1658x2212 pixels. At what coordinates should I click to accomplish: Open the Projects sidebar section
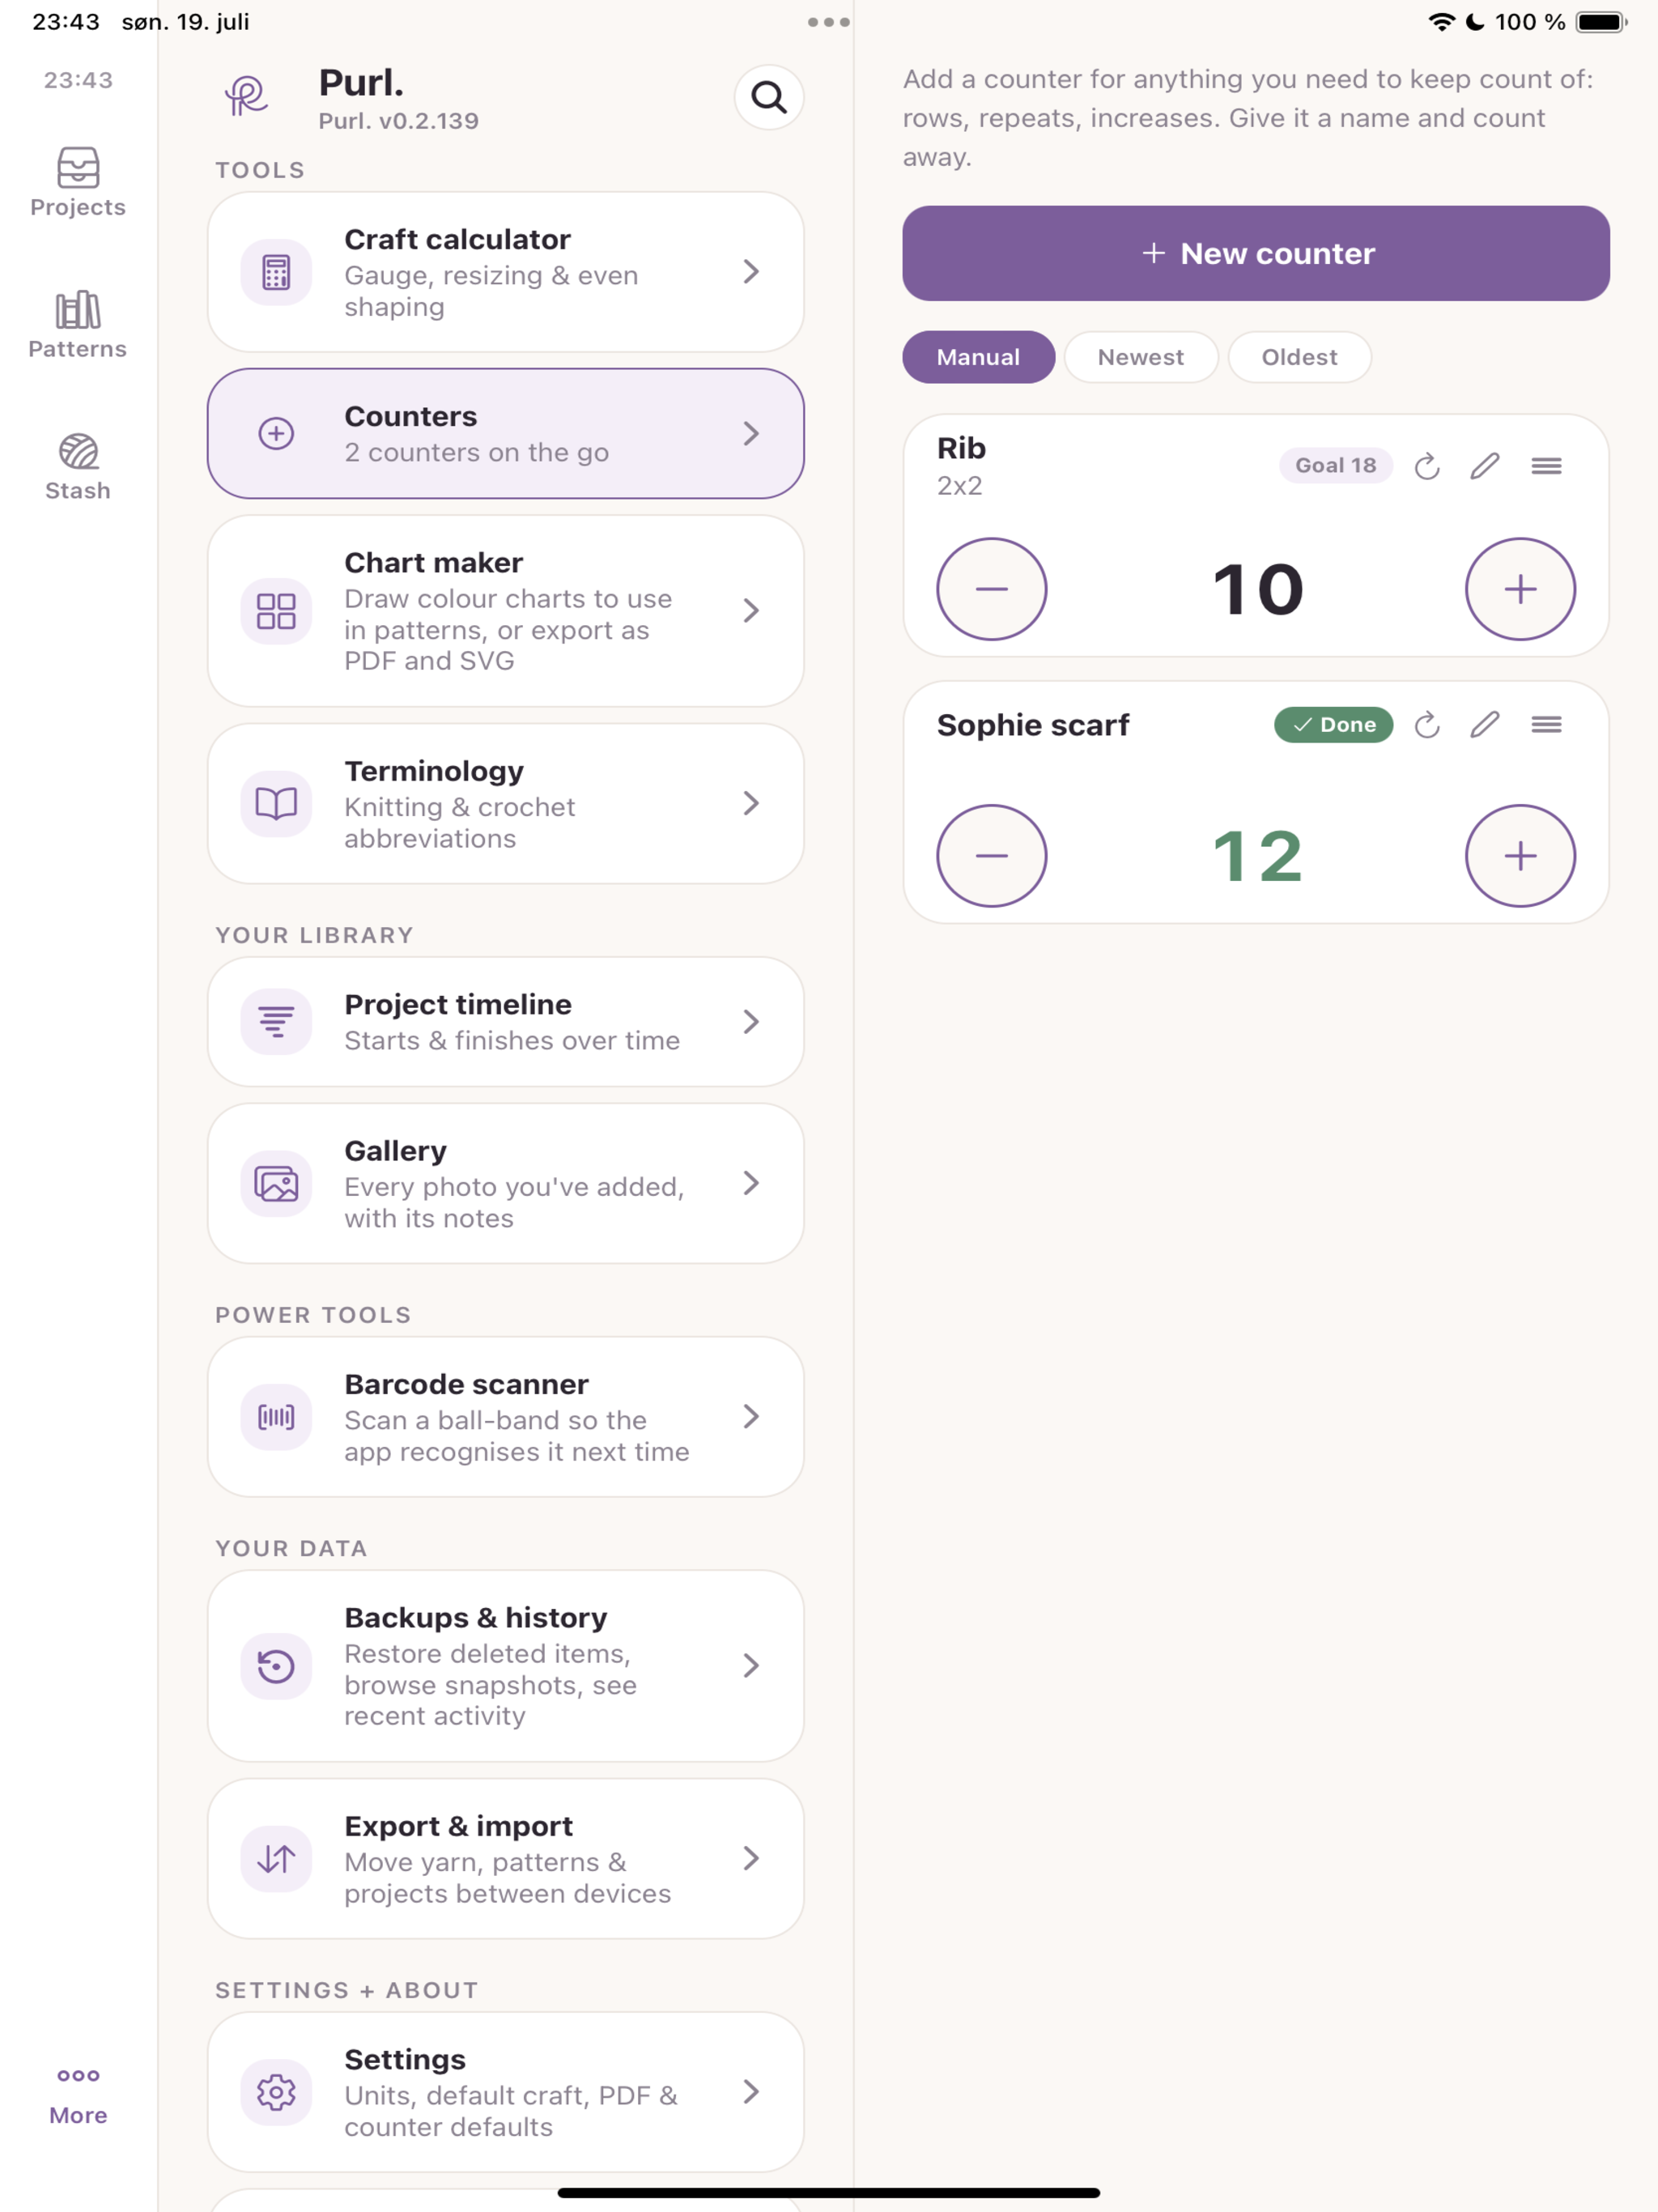click(x=78, y=182)
